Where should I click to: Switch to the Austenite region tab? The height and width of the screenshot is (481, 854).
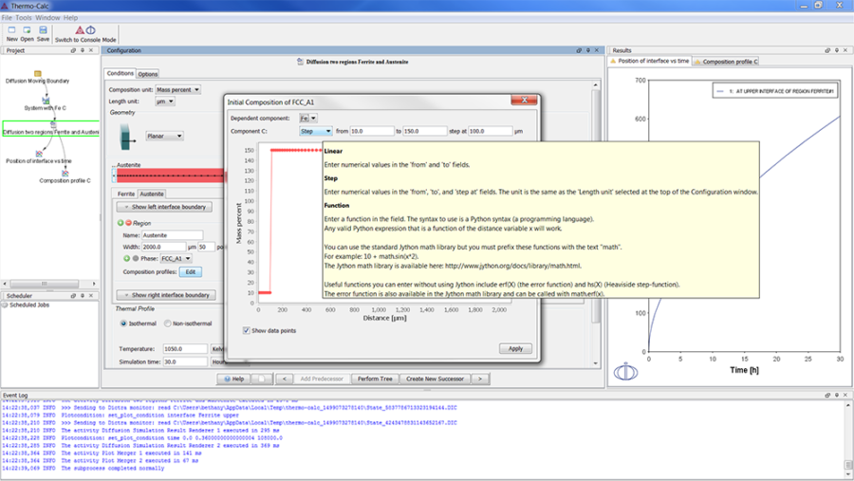152,194
